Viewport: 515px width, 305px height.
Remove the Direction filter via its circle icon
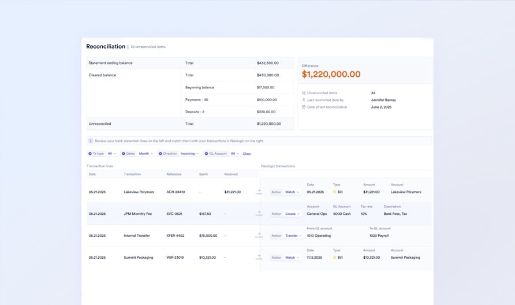[161, 154]
